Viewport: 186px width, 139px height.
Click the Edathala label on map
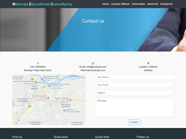[x=66, y=105]
